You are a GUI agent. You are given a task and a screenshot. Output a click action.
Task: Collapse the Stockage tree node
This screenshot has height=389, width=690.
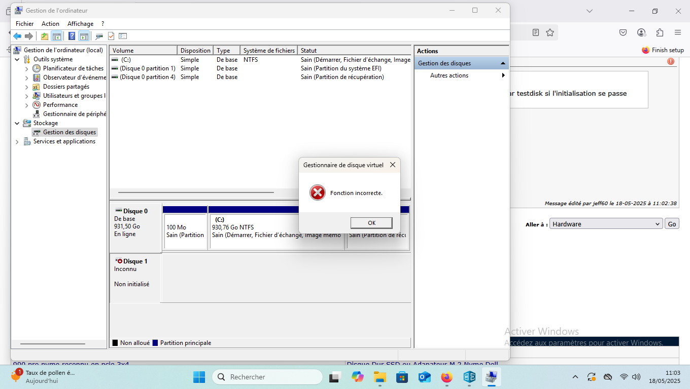click(17, 123)
